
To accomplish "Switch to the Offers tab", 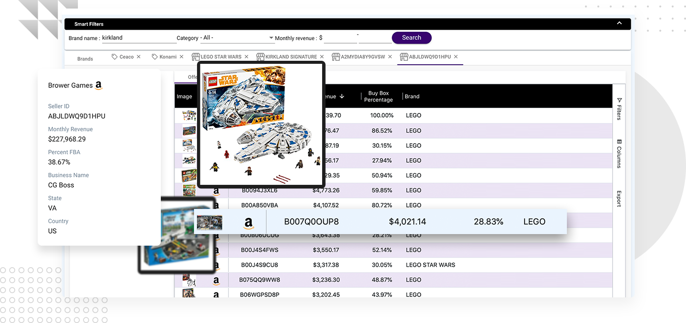I will (x=192, y=77).
